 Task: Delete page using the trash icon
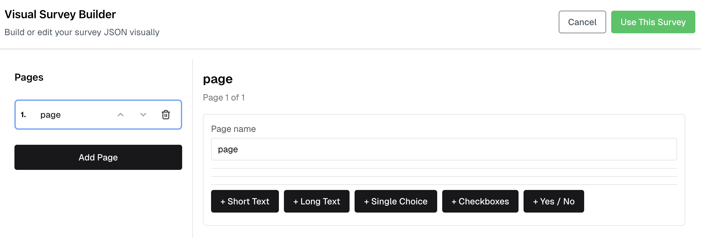coord(166,115)
